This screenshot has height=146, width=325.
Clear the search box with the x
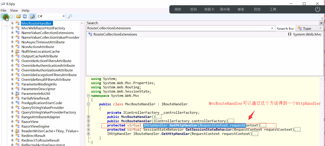click(x=272, y=28)
